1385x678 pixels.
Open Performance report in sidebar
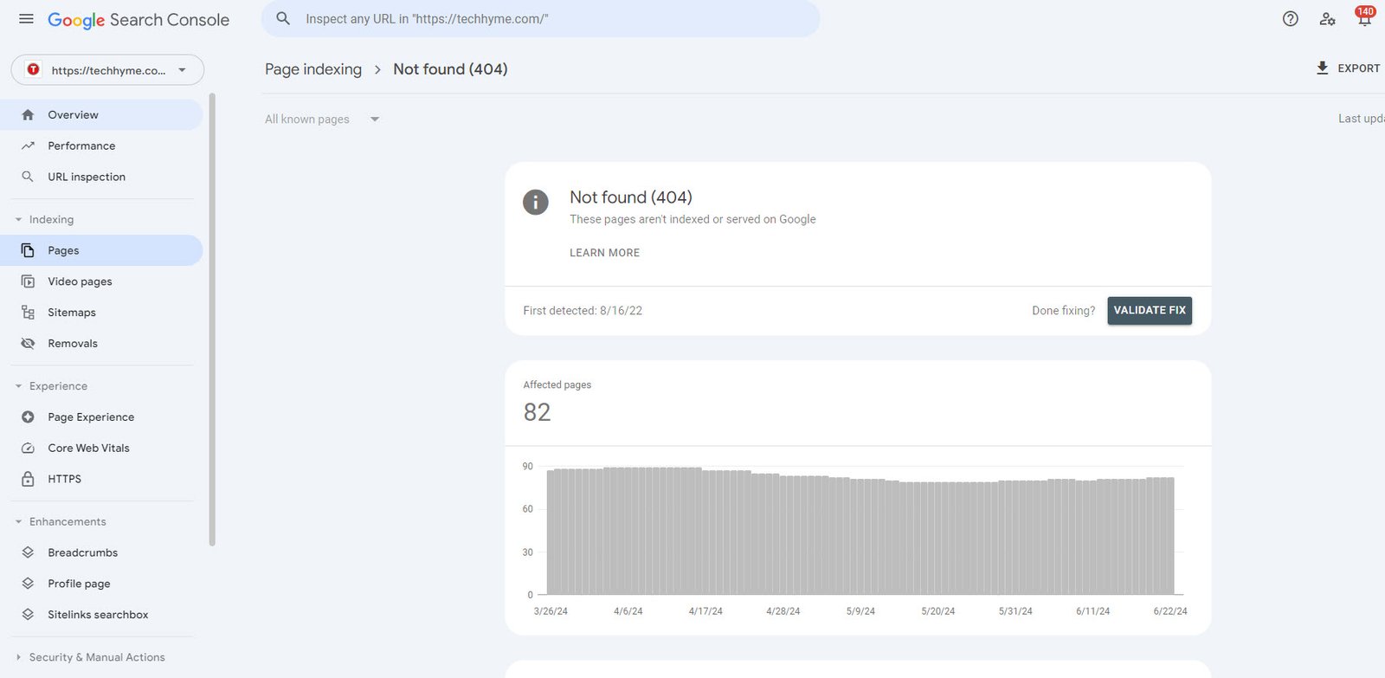pyautogui.click(x=102, y=145)
